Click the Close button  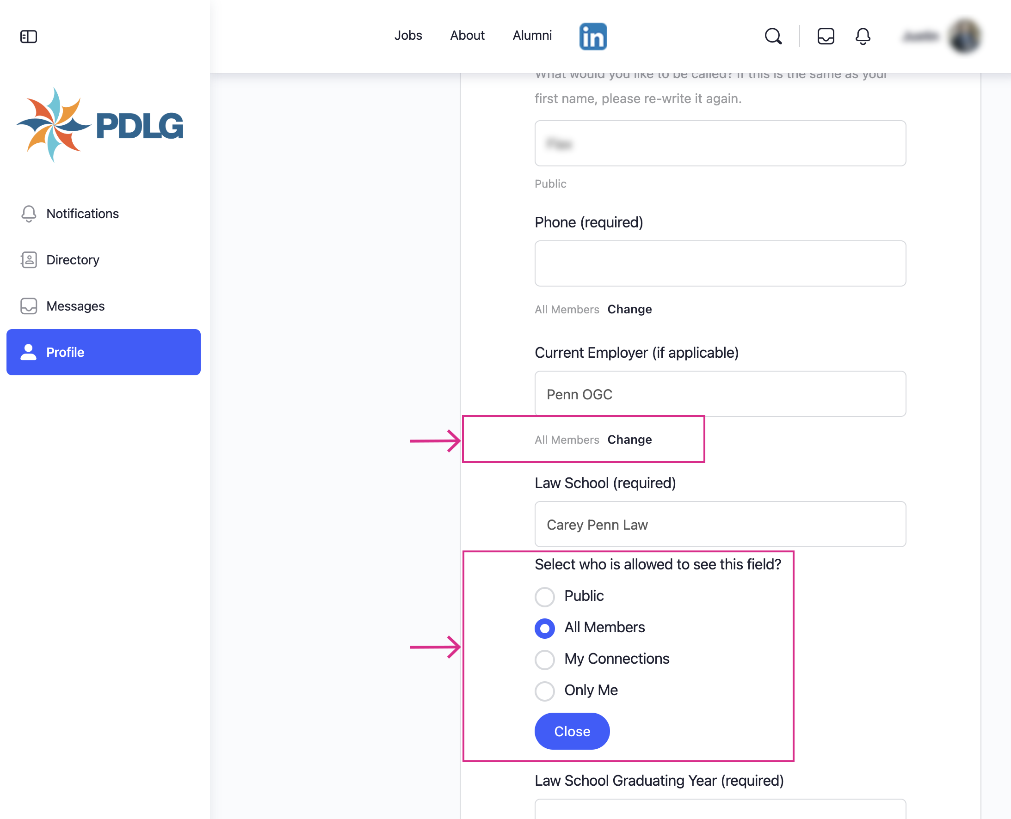[x=572, y=731]
